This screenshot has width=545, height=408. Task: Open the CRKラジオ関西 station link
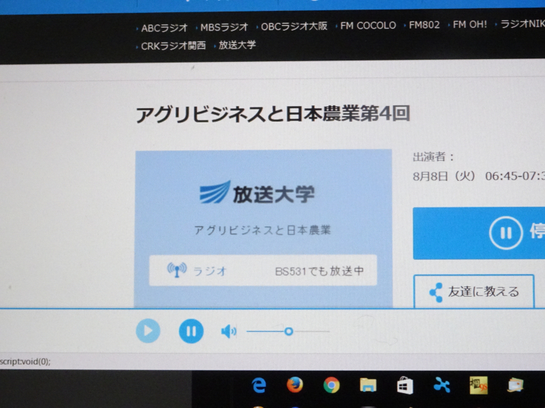pyautogui.click(x=173, y=46)
